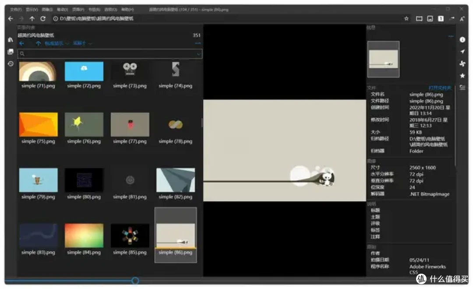Open the 文件(F) menu
The image size is (473, 289).
[x=16, y=9]
